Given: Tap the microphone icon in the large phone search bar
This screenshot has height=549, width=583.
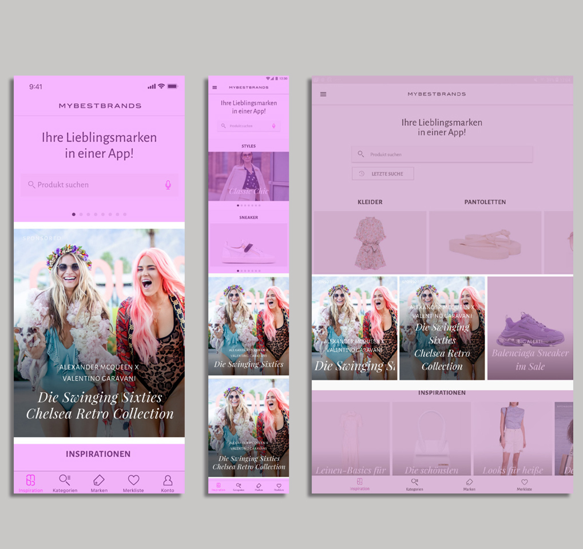Looking at the screenshot, I should [x=168, y=185].
